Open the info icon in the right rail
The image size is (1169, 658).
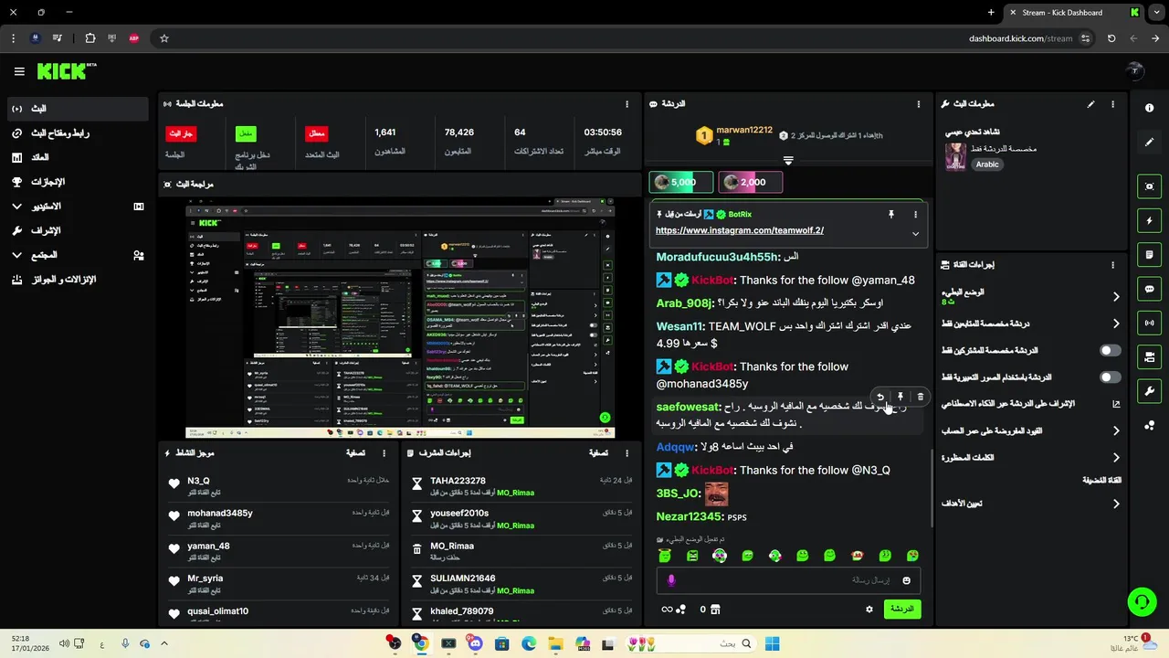[x=1149, y=108]
